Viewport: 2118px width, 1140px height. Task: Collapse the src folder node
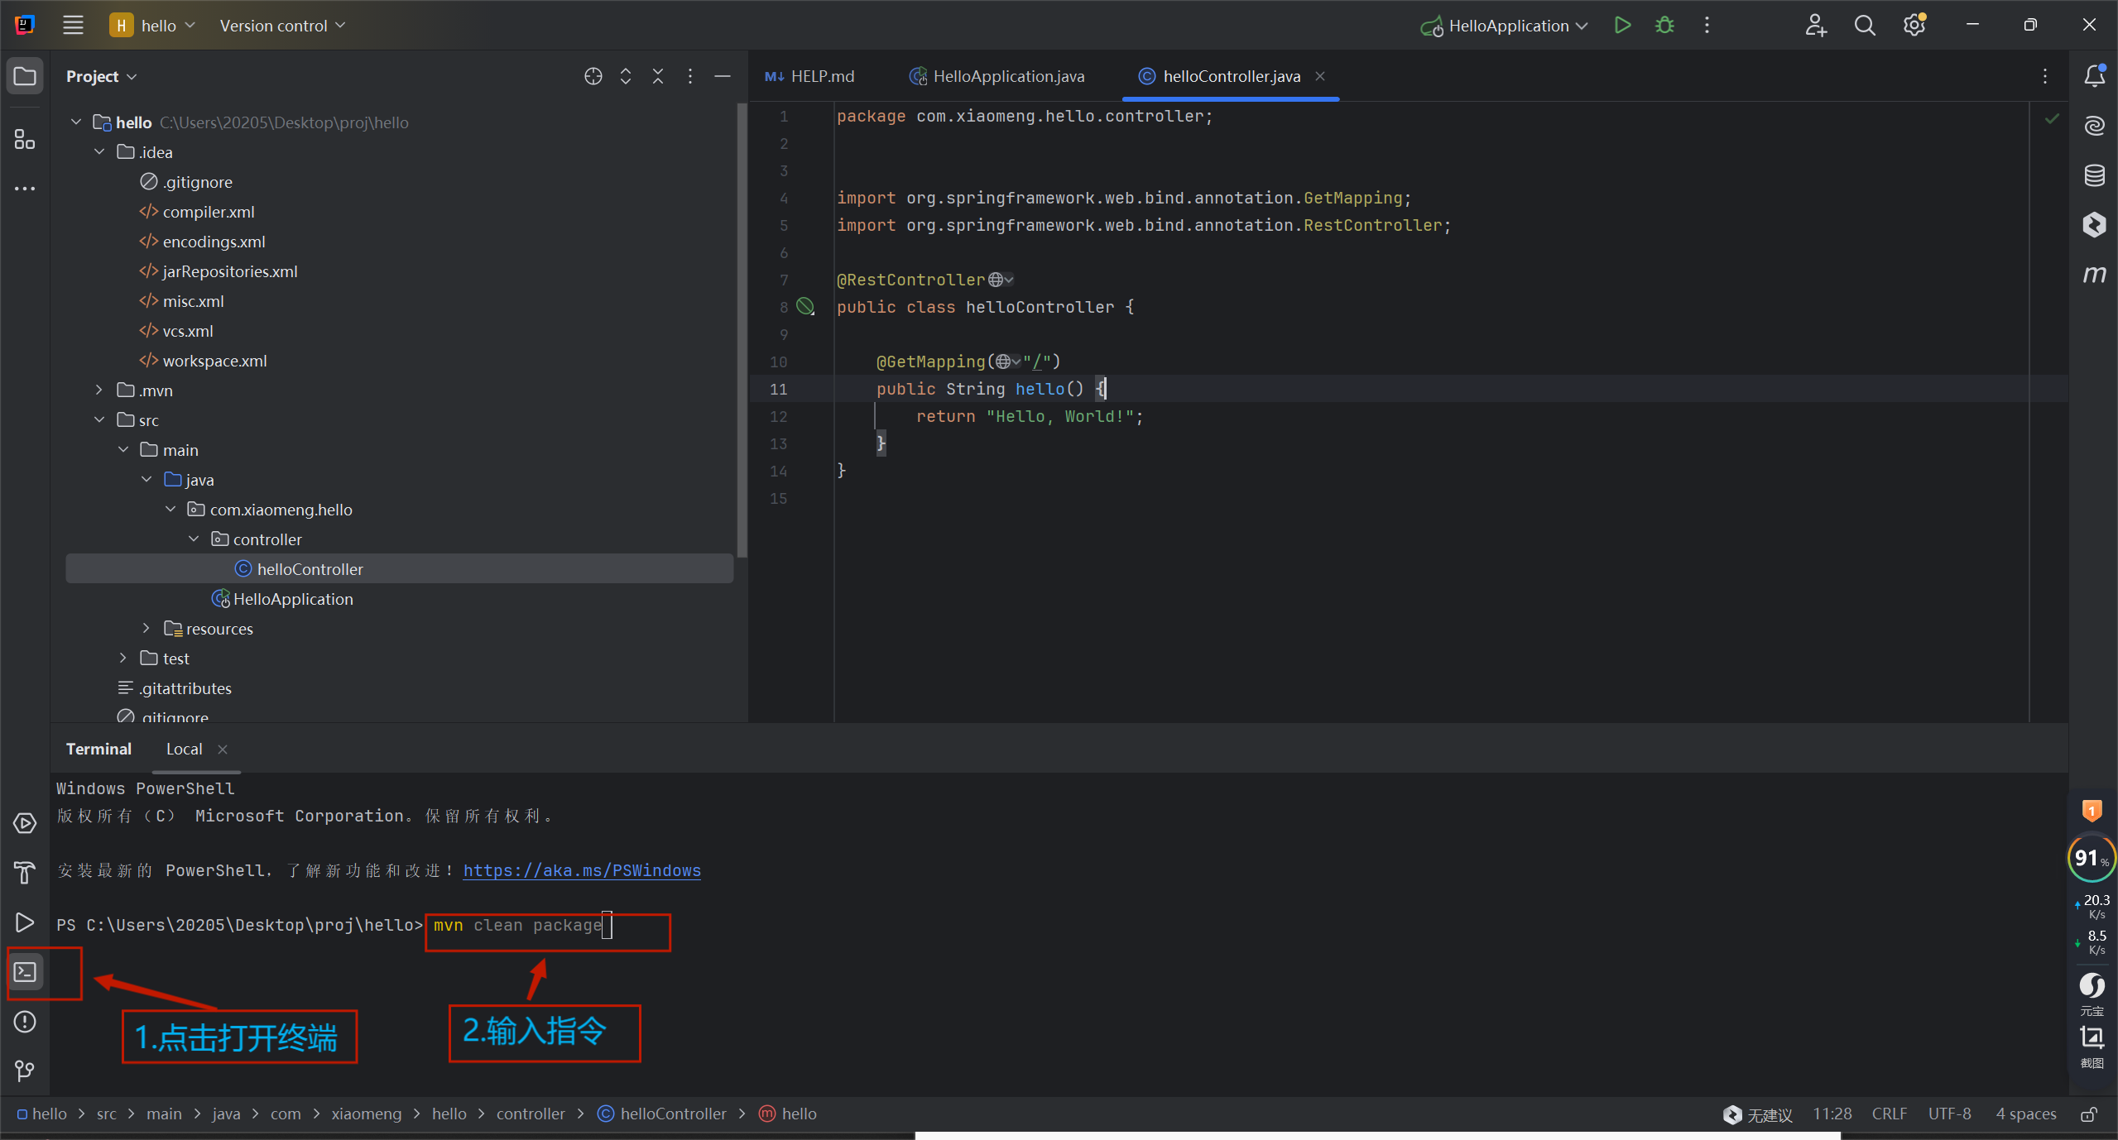99,420
